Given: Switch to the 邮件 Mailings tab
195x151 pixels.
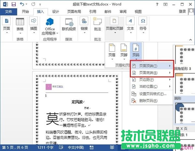Looking at the screenshot, I should [x=108, y=12].
